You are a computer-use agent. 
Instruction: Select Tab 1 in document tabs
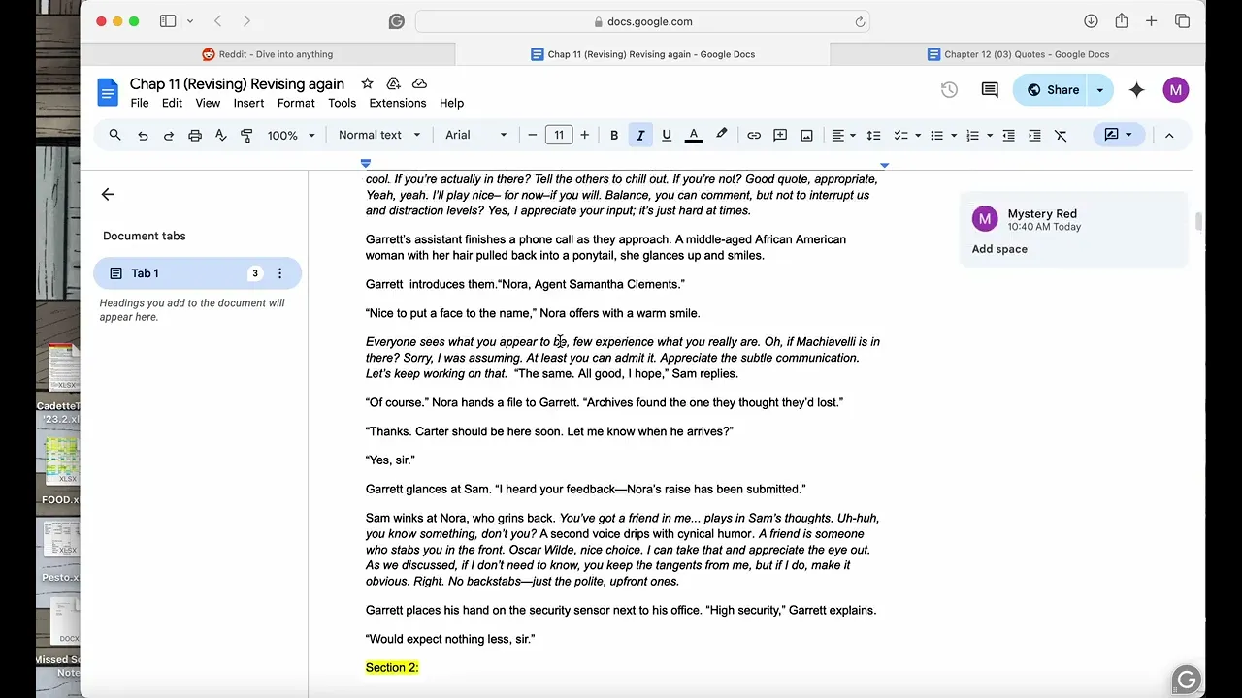tap(197, 273)
